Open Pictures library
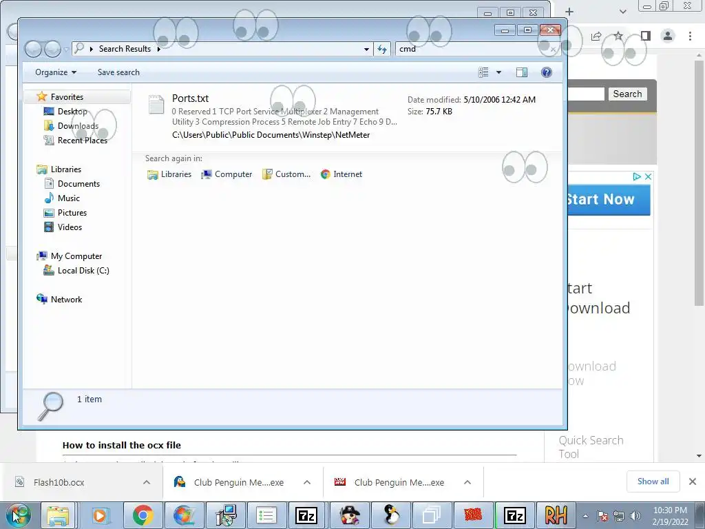Screen dimensions: 705x529 [72, 212]
